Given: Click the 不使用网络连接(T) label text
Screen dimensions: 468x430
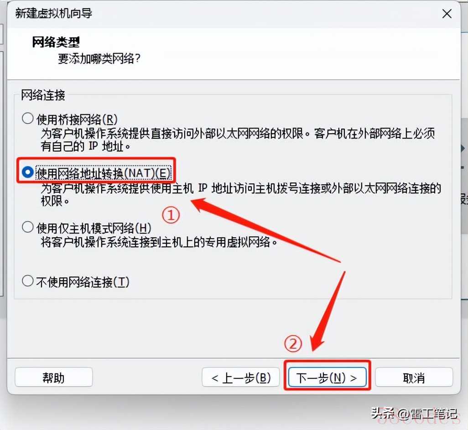Looking at the screenshot, I should coord(83,282).
